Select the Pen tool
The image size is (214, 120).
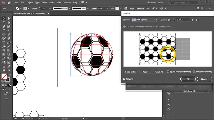(x=4, y=26)
